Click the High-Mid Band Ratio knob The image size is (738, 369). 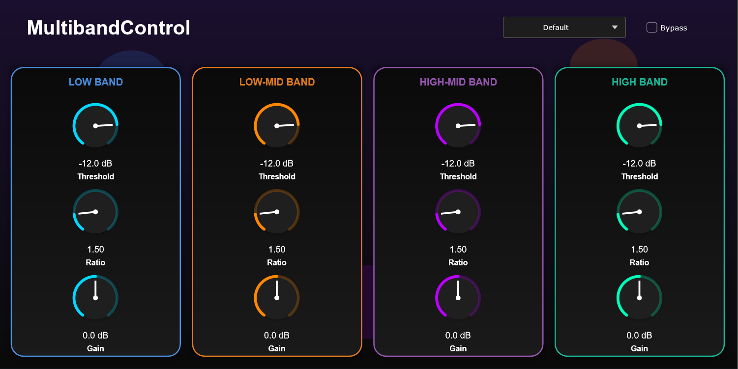point(458,212)
